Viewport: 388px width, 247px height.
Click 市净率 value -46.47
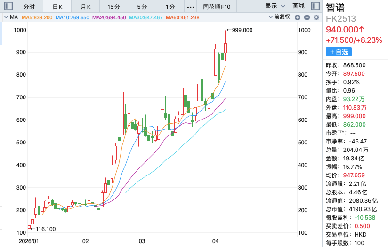click(358, 142)
